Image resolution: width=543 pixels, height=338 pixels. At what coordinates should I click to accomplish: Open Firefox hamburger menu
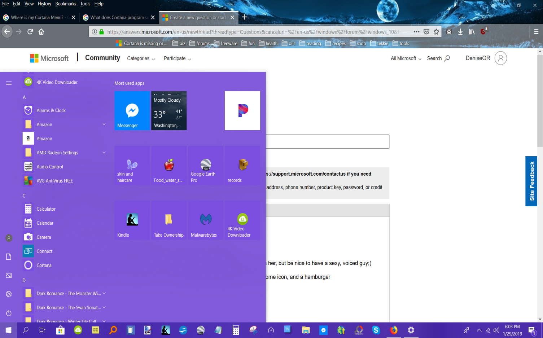[x=536, y=32]
